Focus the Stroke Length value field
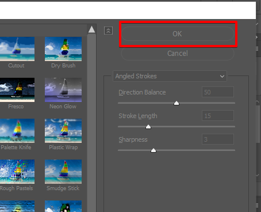The width and height of the screenshot is (261, 212). [x=218, y=116]
